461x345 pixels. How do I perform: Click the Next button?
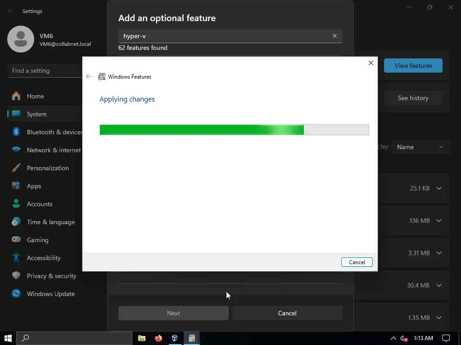point(173,313)
